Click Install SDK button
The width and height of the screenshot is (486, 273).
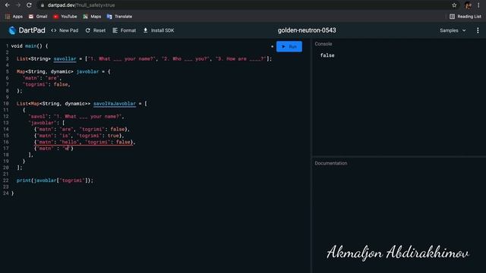click(159, 30)
